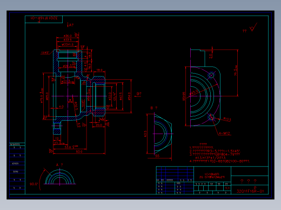Select the 'R13.5' radius dimension

coord(227,119)
